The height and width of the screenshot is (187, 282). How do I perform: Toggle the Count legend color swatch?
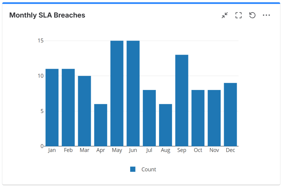tap(133, 169)
